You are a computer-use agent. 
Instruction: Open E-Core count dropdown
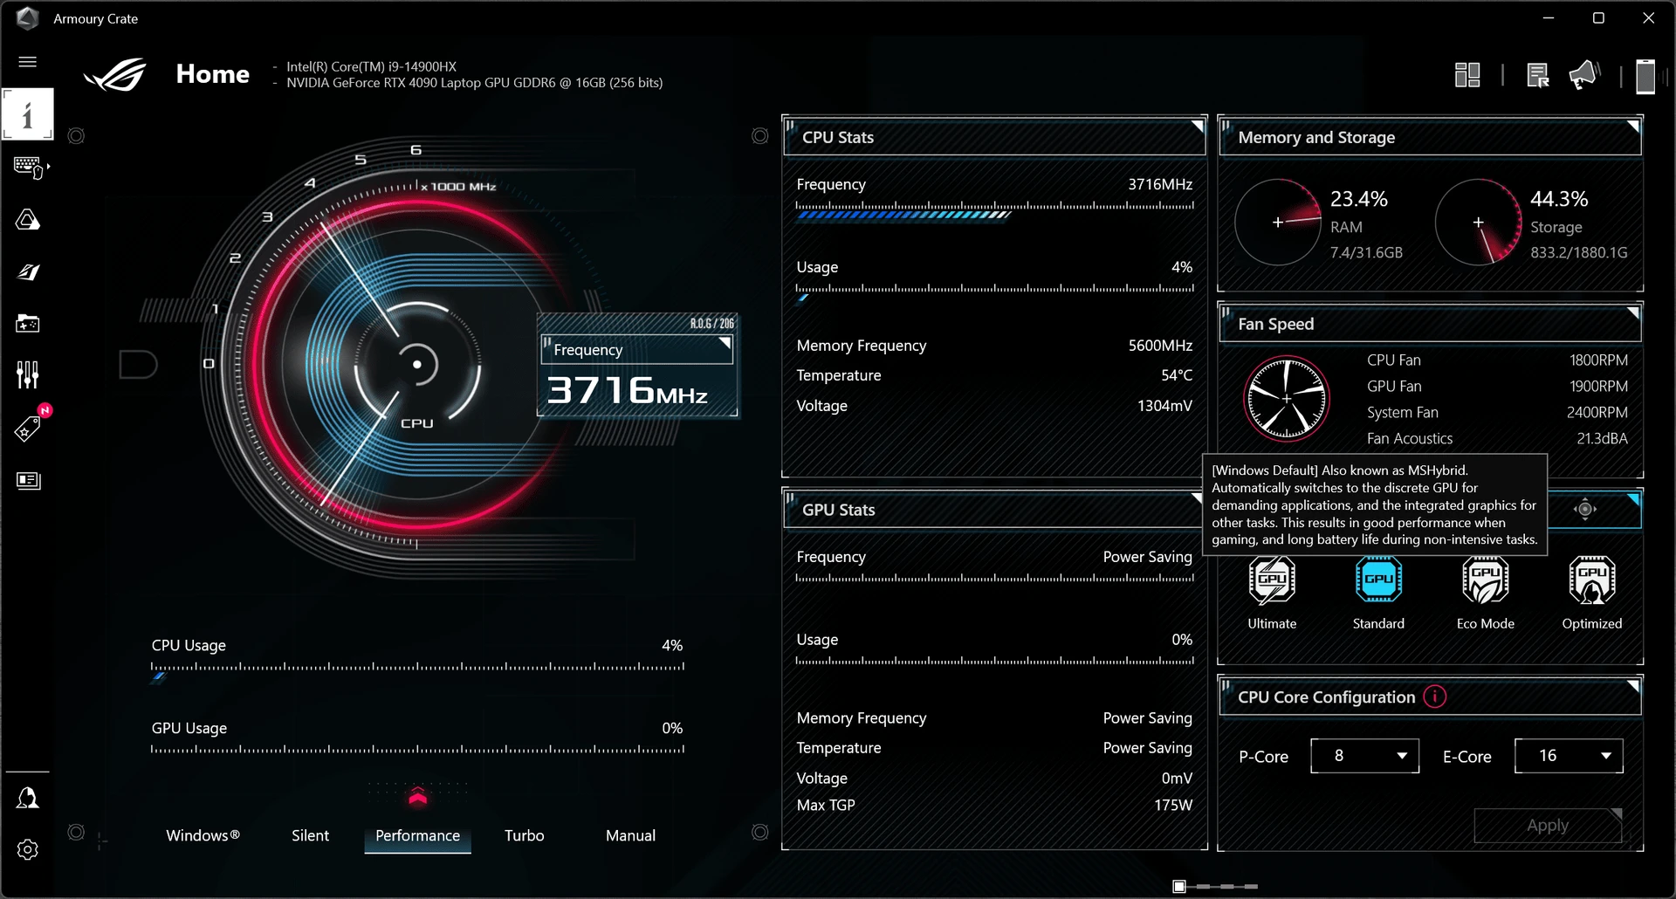(1569, 756)
